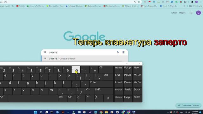Screen dimensions: 203x114
Task: Open the Google apps grid
Action: 191,13
